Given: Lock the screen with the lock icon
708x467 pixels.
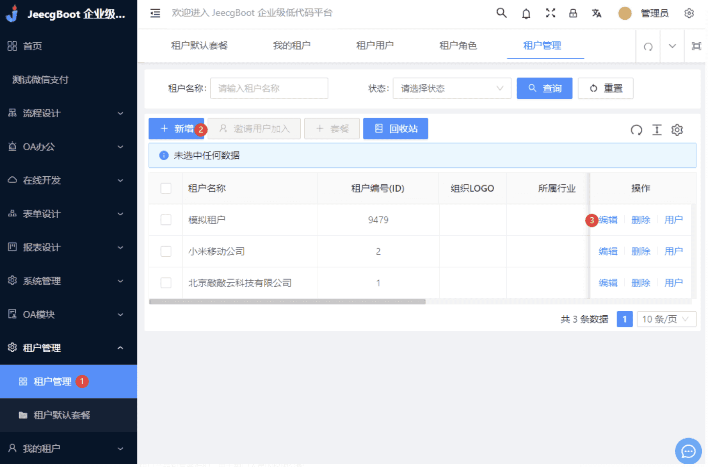Looking at the screenshot, I should (x=573, y=13).
